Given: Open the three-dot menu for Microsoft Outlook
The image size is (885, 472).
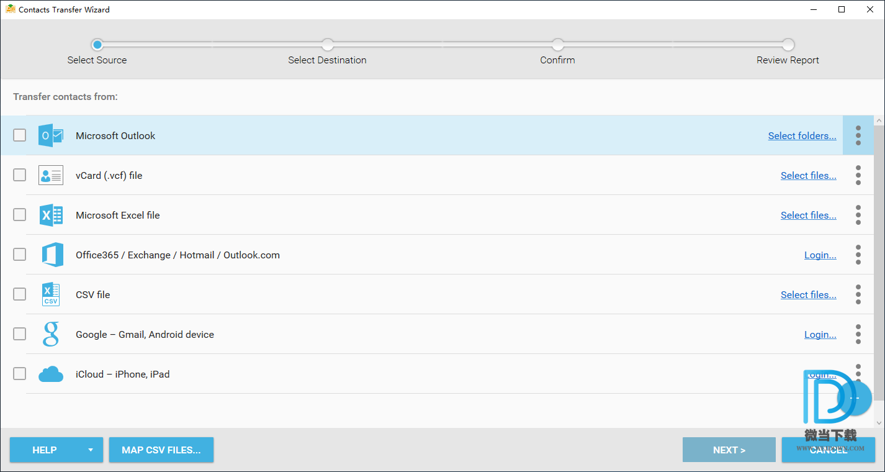Looking at the screenshot, I should [x=858, y=135].
